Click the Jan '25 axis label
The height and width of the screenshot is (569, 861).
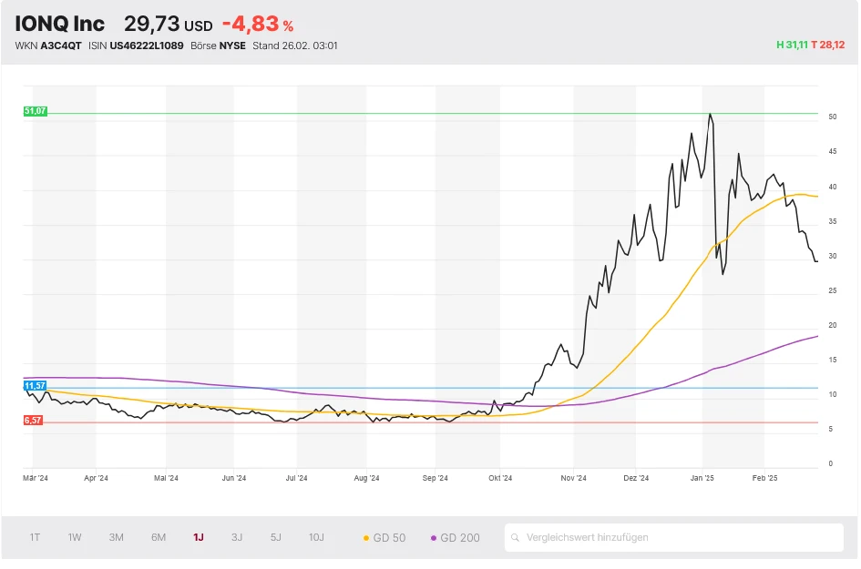click(x=702, y=477)
